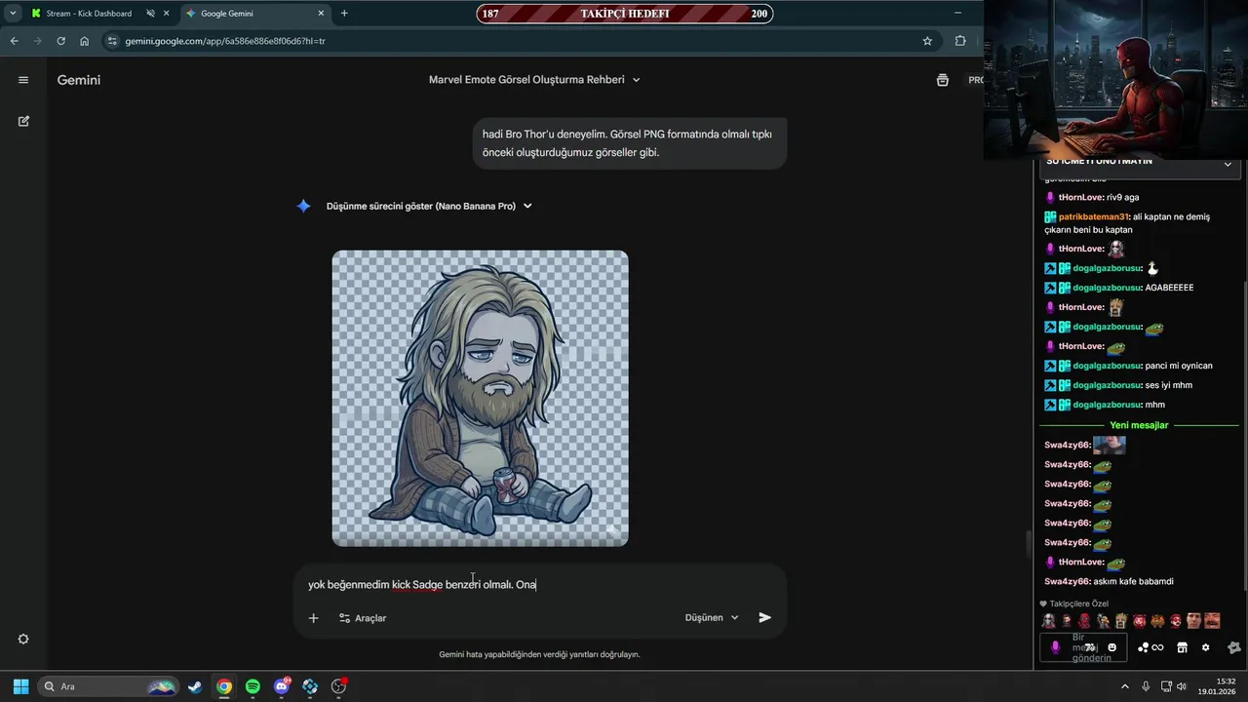Click the Takipçi Hedefi follower goal bar

(x=624, y=14)
